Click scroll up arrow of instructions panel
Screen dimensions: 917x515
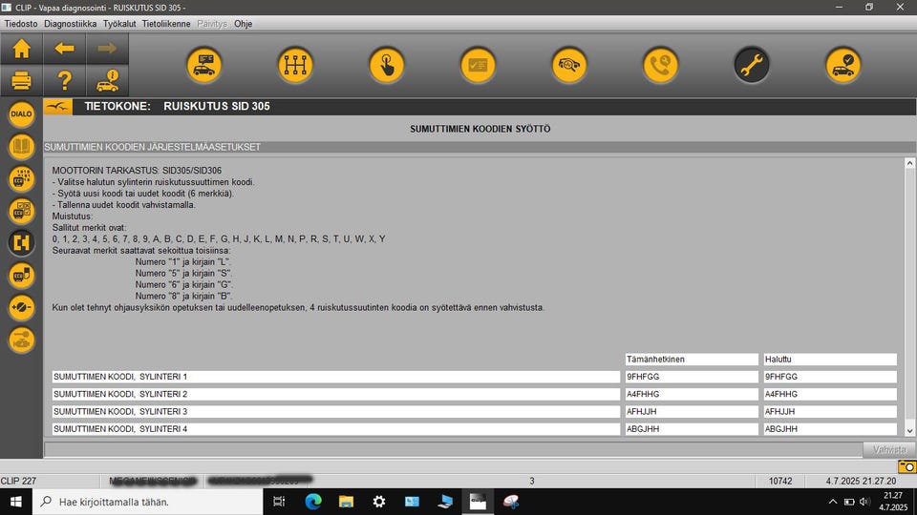click(x=909, y=163)
